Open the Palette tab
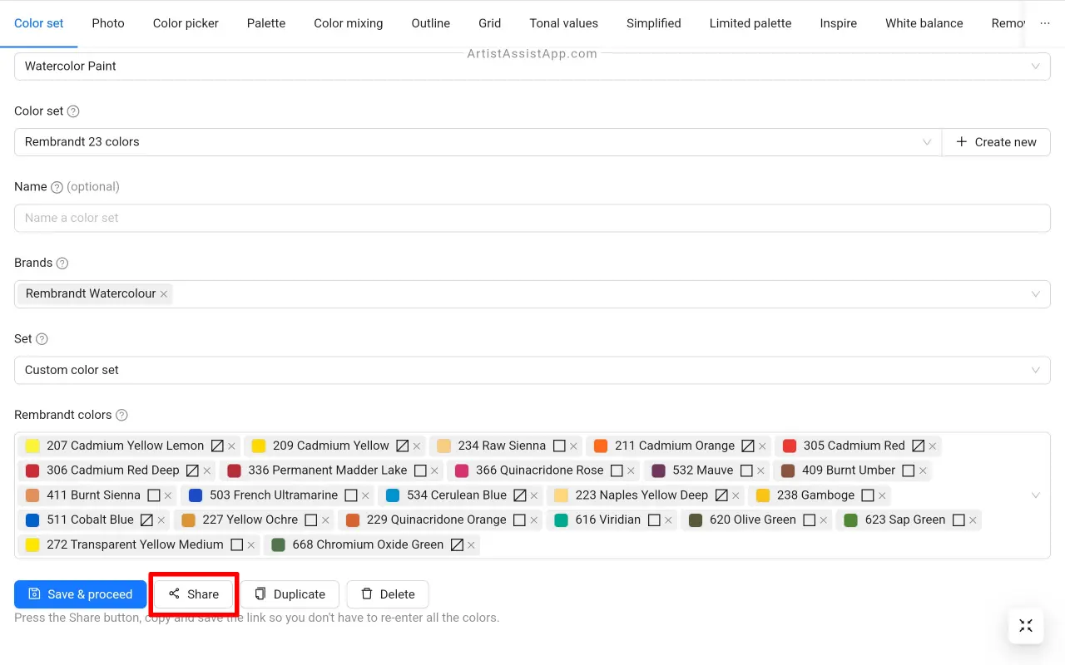The height and width of the screenshot is (665, 1065). tap(266, 23)
